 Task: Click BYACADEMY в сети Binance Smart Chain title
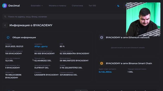point(129,63)
